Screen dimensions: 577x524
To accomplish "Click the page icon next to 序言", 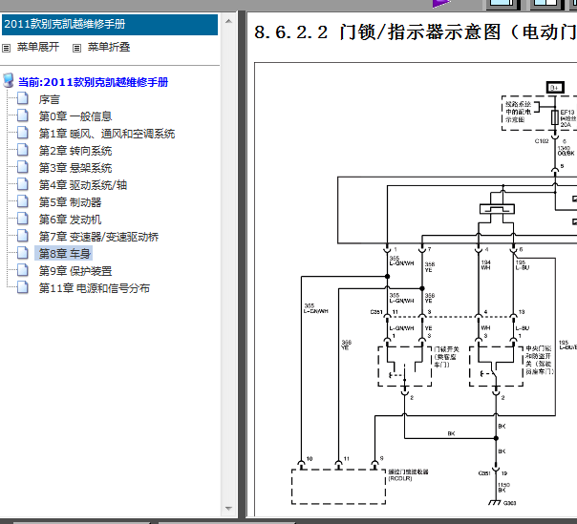I will point(23,98).
